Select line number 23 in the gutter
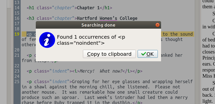This screenshot has width=215, height=104. 17,71
